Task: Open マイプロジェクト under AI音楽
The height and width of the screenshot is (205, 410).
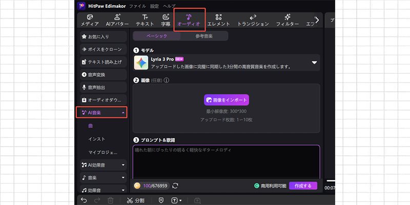Action: (102, 152)
